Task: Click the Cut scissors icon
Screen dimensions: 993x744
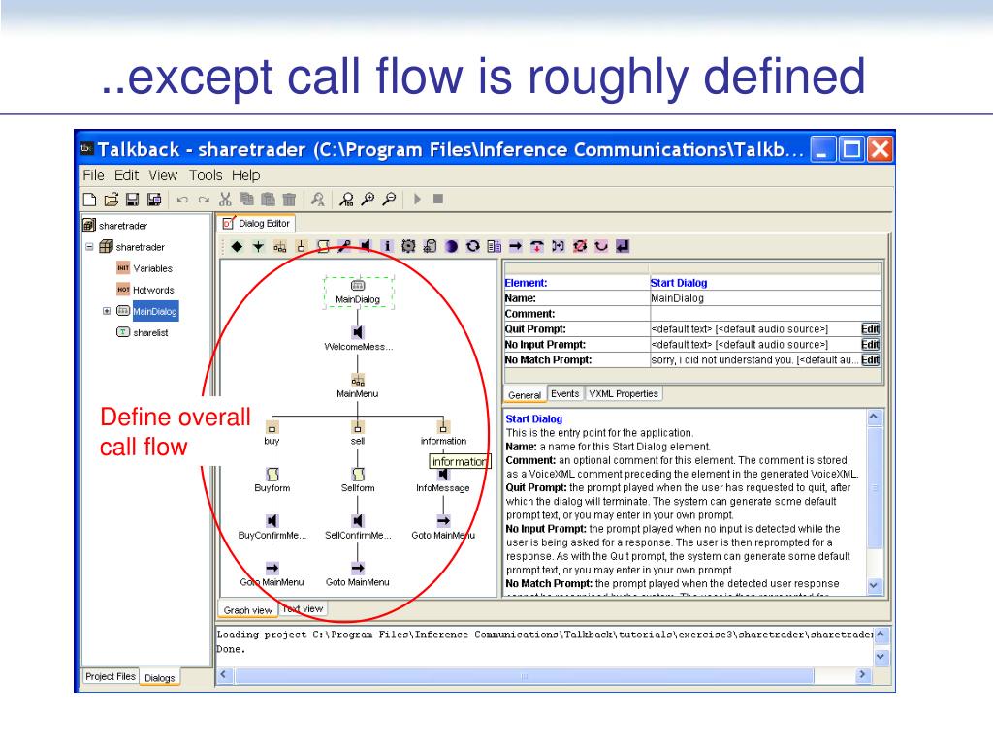Action: pos(225,200)
